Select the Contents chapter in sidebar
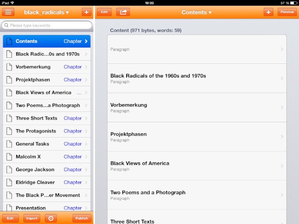Viewport: 299px width, 224px height. pos(47,41)
